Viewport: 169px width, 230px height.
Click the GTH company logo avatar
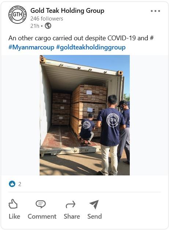tap(18, 15)
